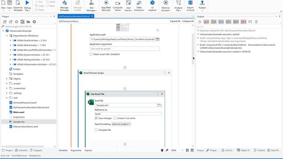Launch App/Web Recorder

(x=106, y=3)
